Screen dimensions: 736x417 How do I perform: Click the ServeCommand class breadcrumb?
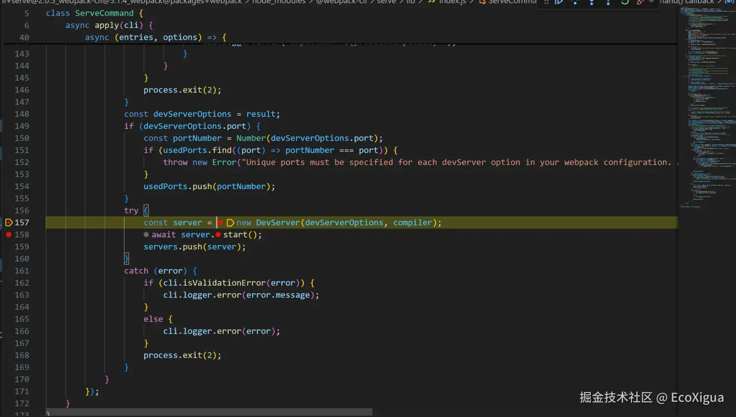coord(508,2)
